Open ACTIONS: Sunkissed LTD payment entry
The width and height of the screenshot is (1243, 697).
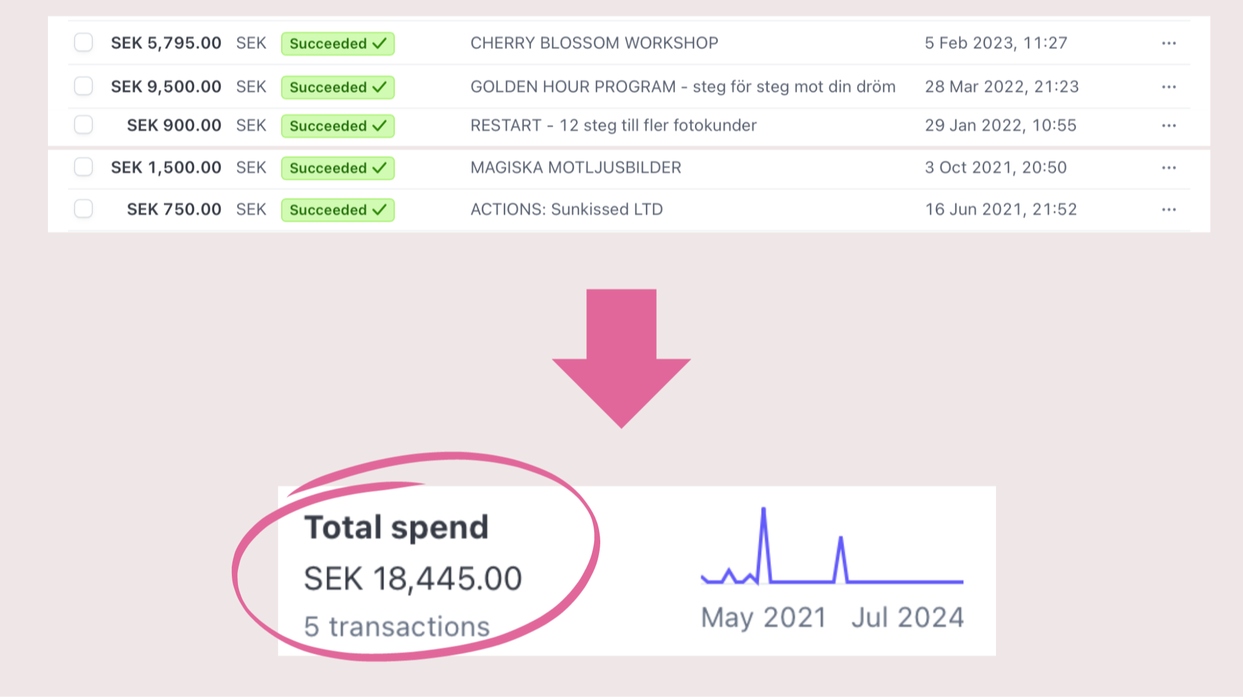(566, 209)
